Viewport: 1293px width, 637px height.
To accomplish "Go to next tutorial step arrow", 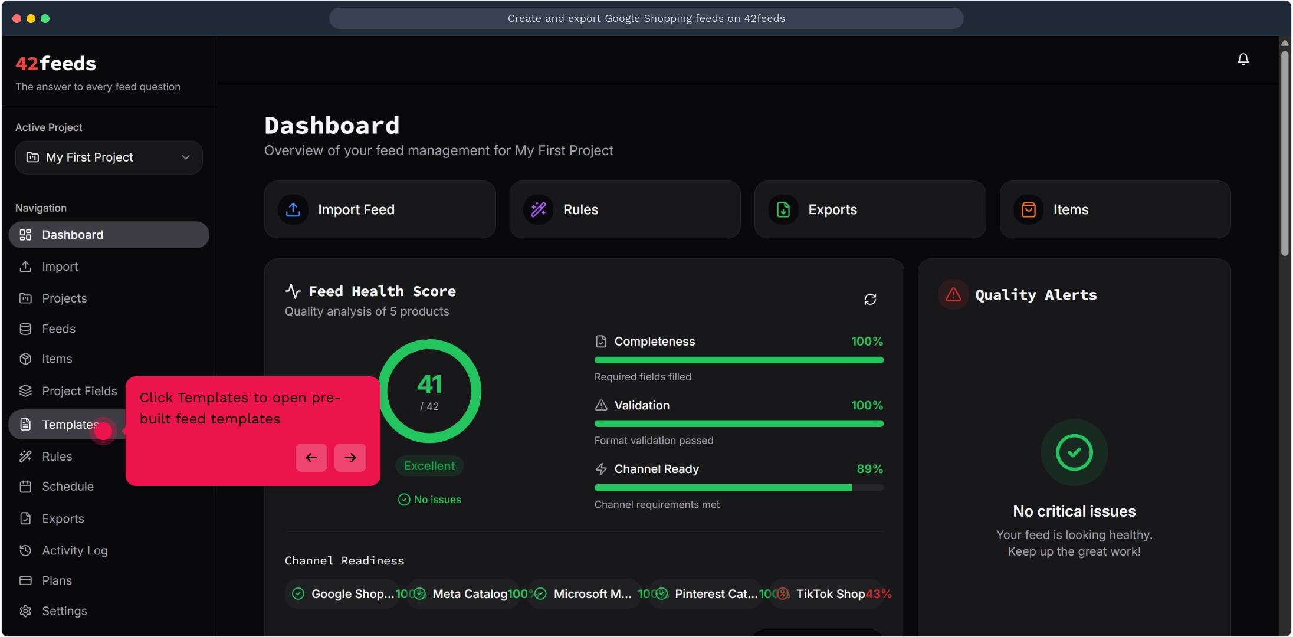I will pos(350,458).
